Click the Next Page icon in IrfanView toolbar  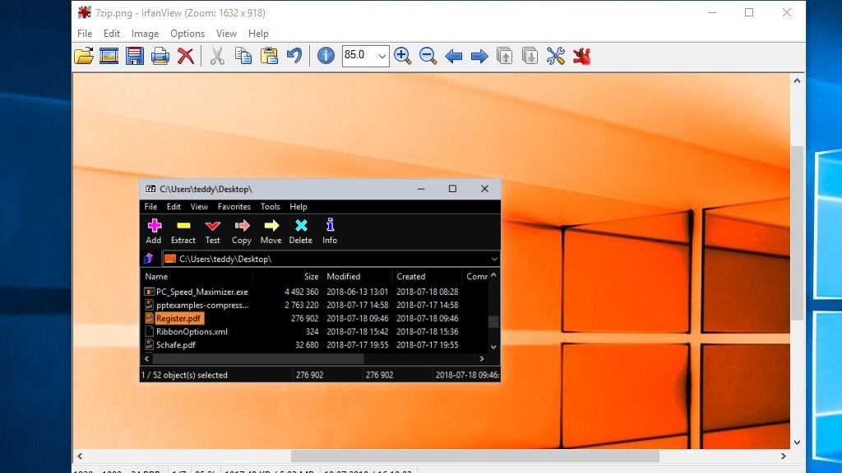(x=530, y=56)
